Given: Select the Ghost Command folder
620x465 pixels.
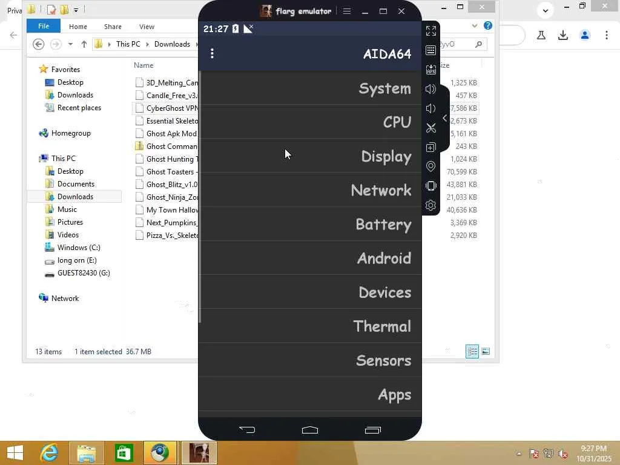Looking at the screenshot, I should [166, 147].
